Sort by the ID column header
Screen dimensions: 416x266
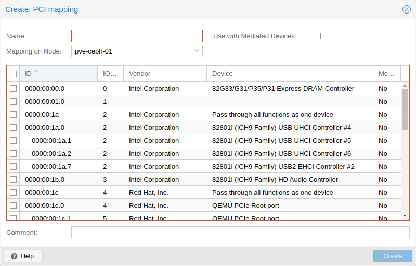pyautogui.click(x=57, y=74)
